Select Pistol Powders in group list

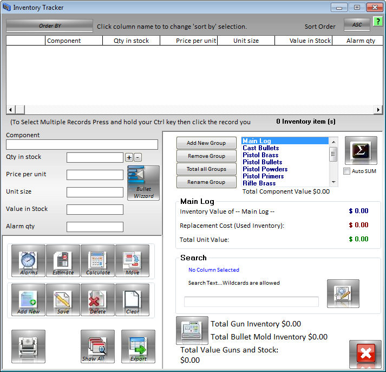[265, 169]
